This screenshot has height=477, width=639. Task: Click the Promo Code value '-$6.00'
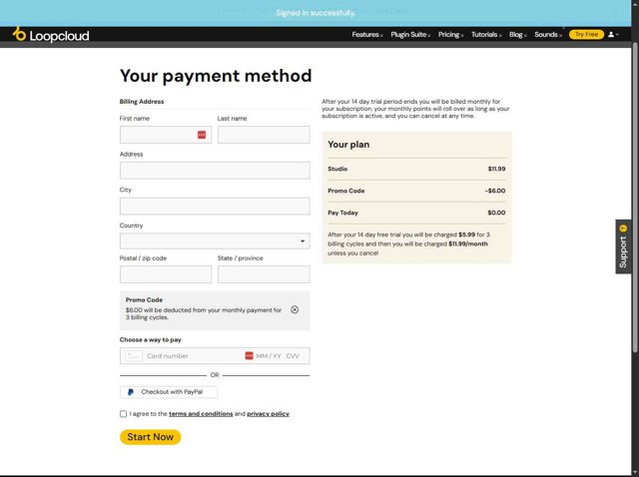[495, 191]
